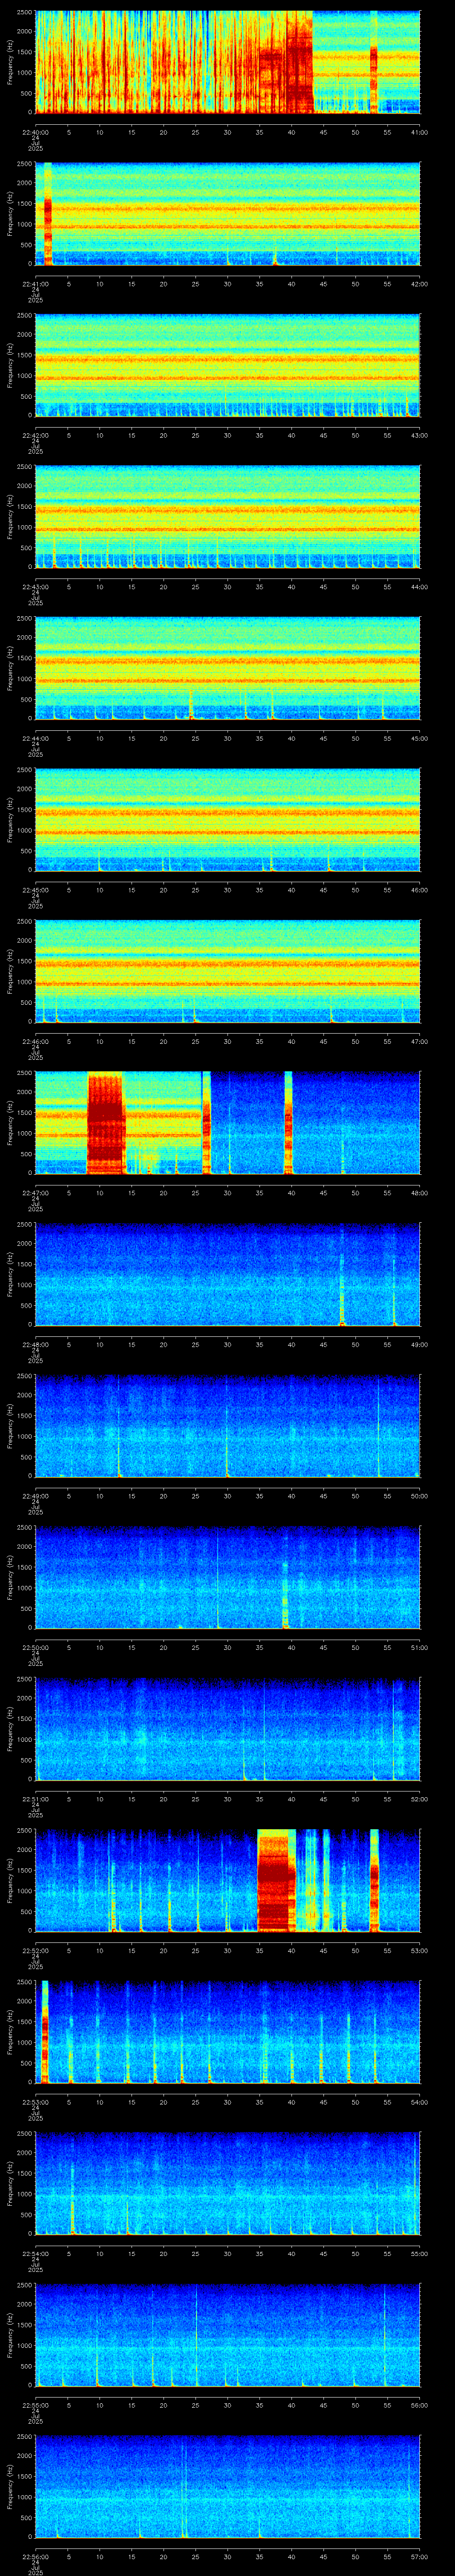Click the spectrogram panel starting at 22:46:00
This screenshot has width=455, height=2576.
(227, 972)
